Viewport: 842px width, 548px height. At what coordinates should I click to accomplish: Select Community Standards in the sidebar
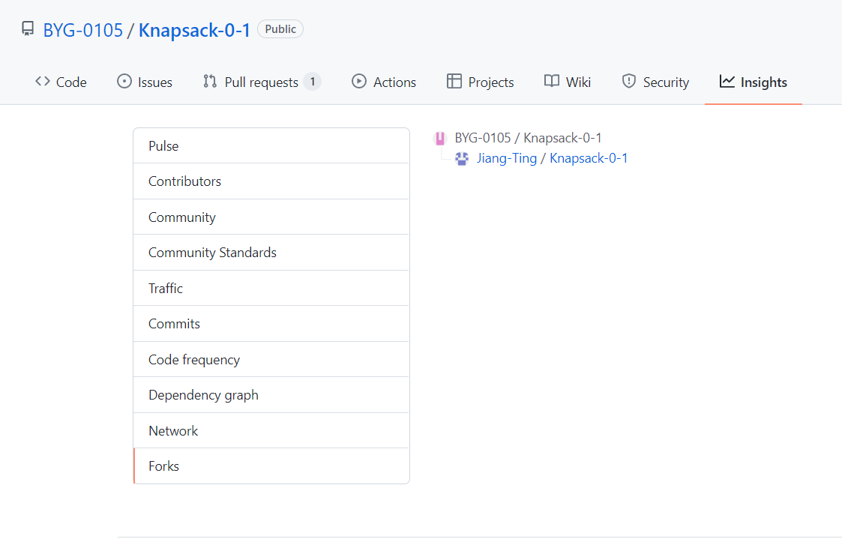(x=271, y=253)
